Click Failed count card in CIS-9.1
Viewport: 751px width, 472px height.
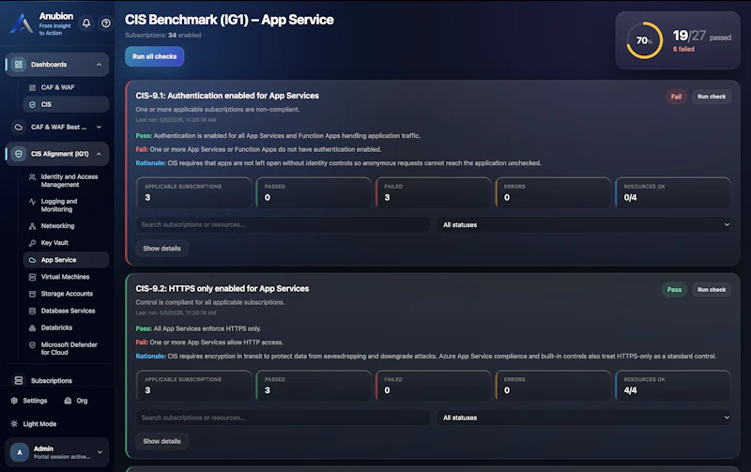434,192
